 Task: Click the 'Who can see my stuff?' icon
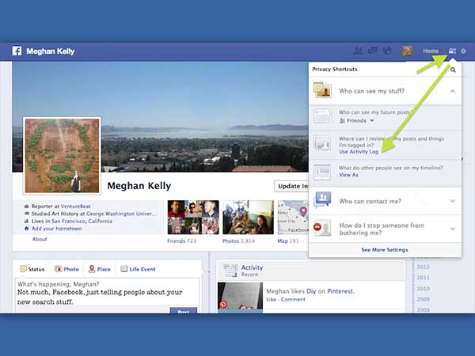(x=323, y=90)
